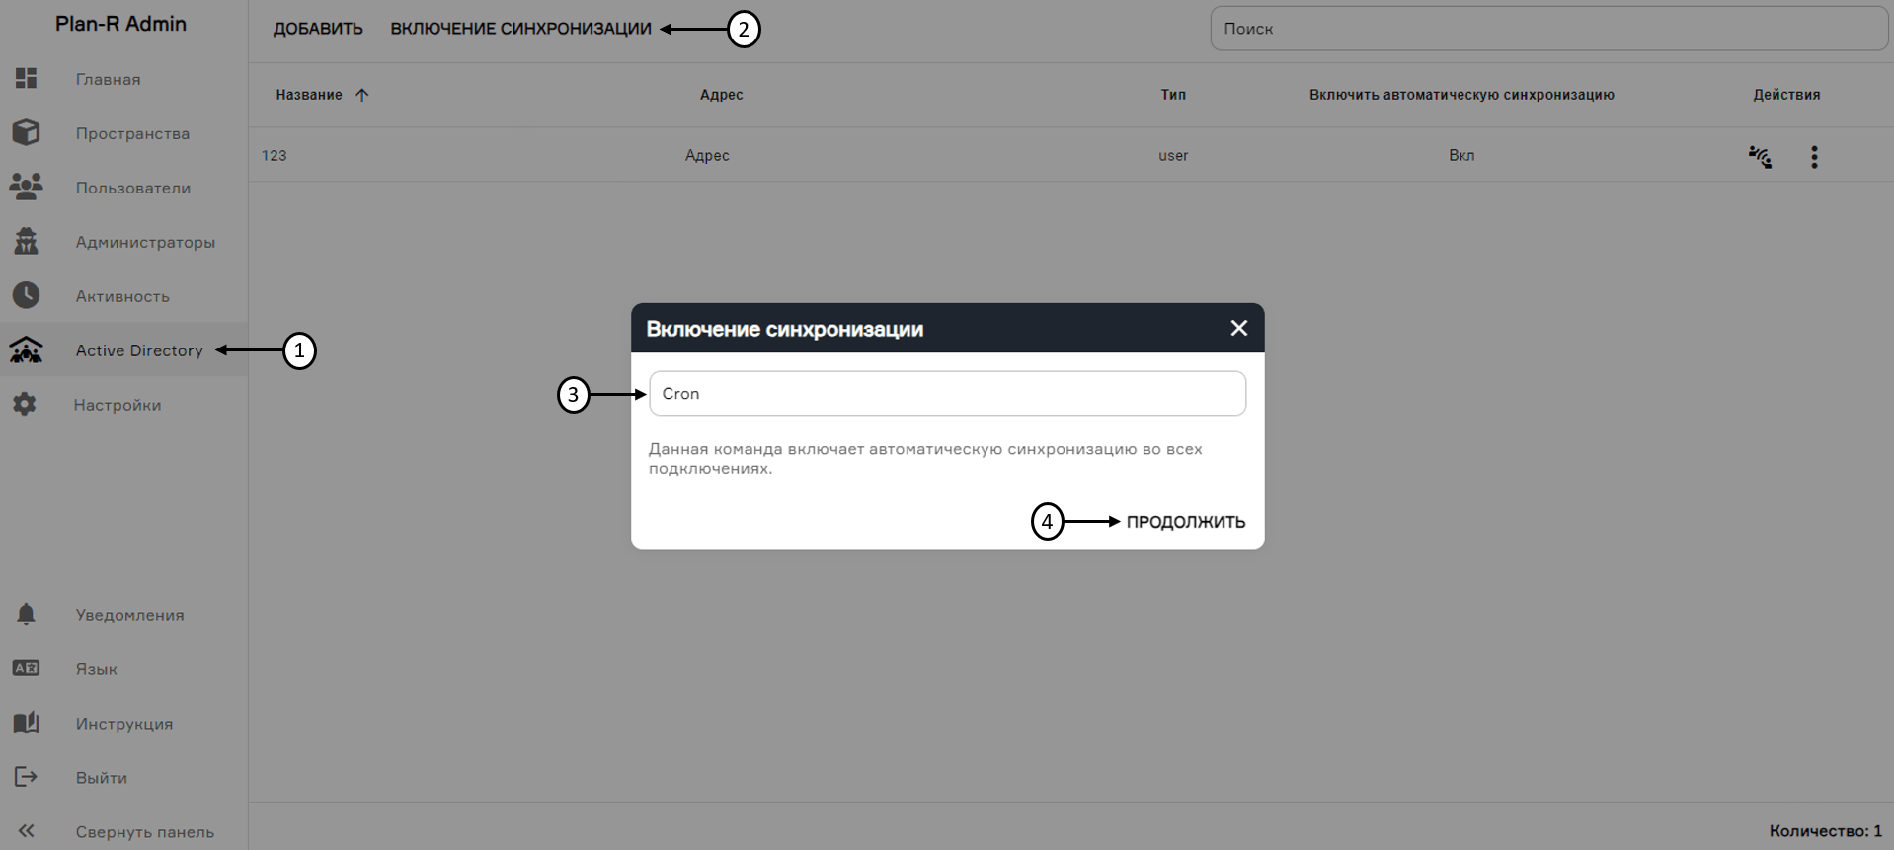The height and width of the screenshot is (850, 1894).
Task: Collapse sidebar with Свернуть панель chevron
Action: point(26,831)
